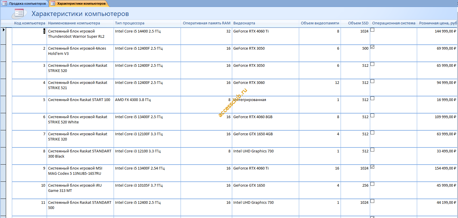The image size is (458, 218).
Task: Click the price cell 65 999,00 ₽
Action: click(x=437, y=70)
